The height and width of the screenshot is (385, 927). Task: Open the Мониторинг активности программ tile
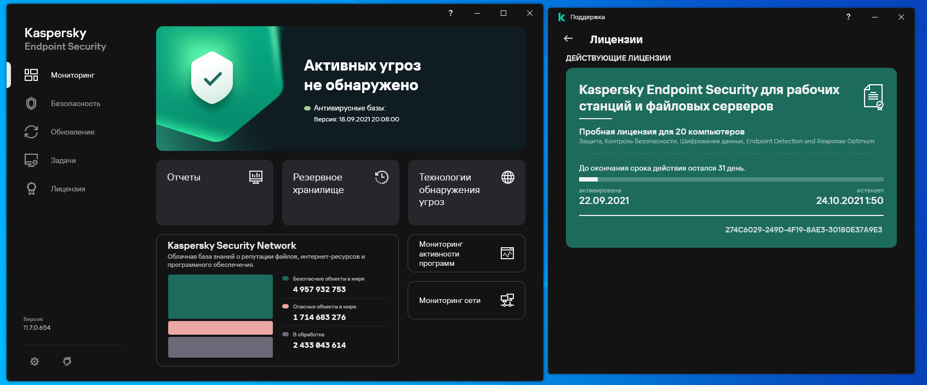point(467,253)
